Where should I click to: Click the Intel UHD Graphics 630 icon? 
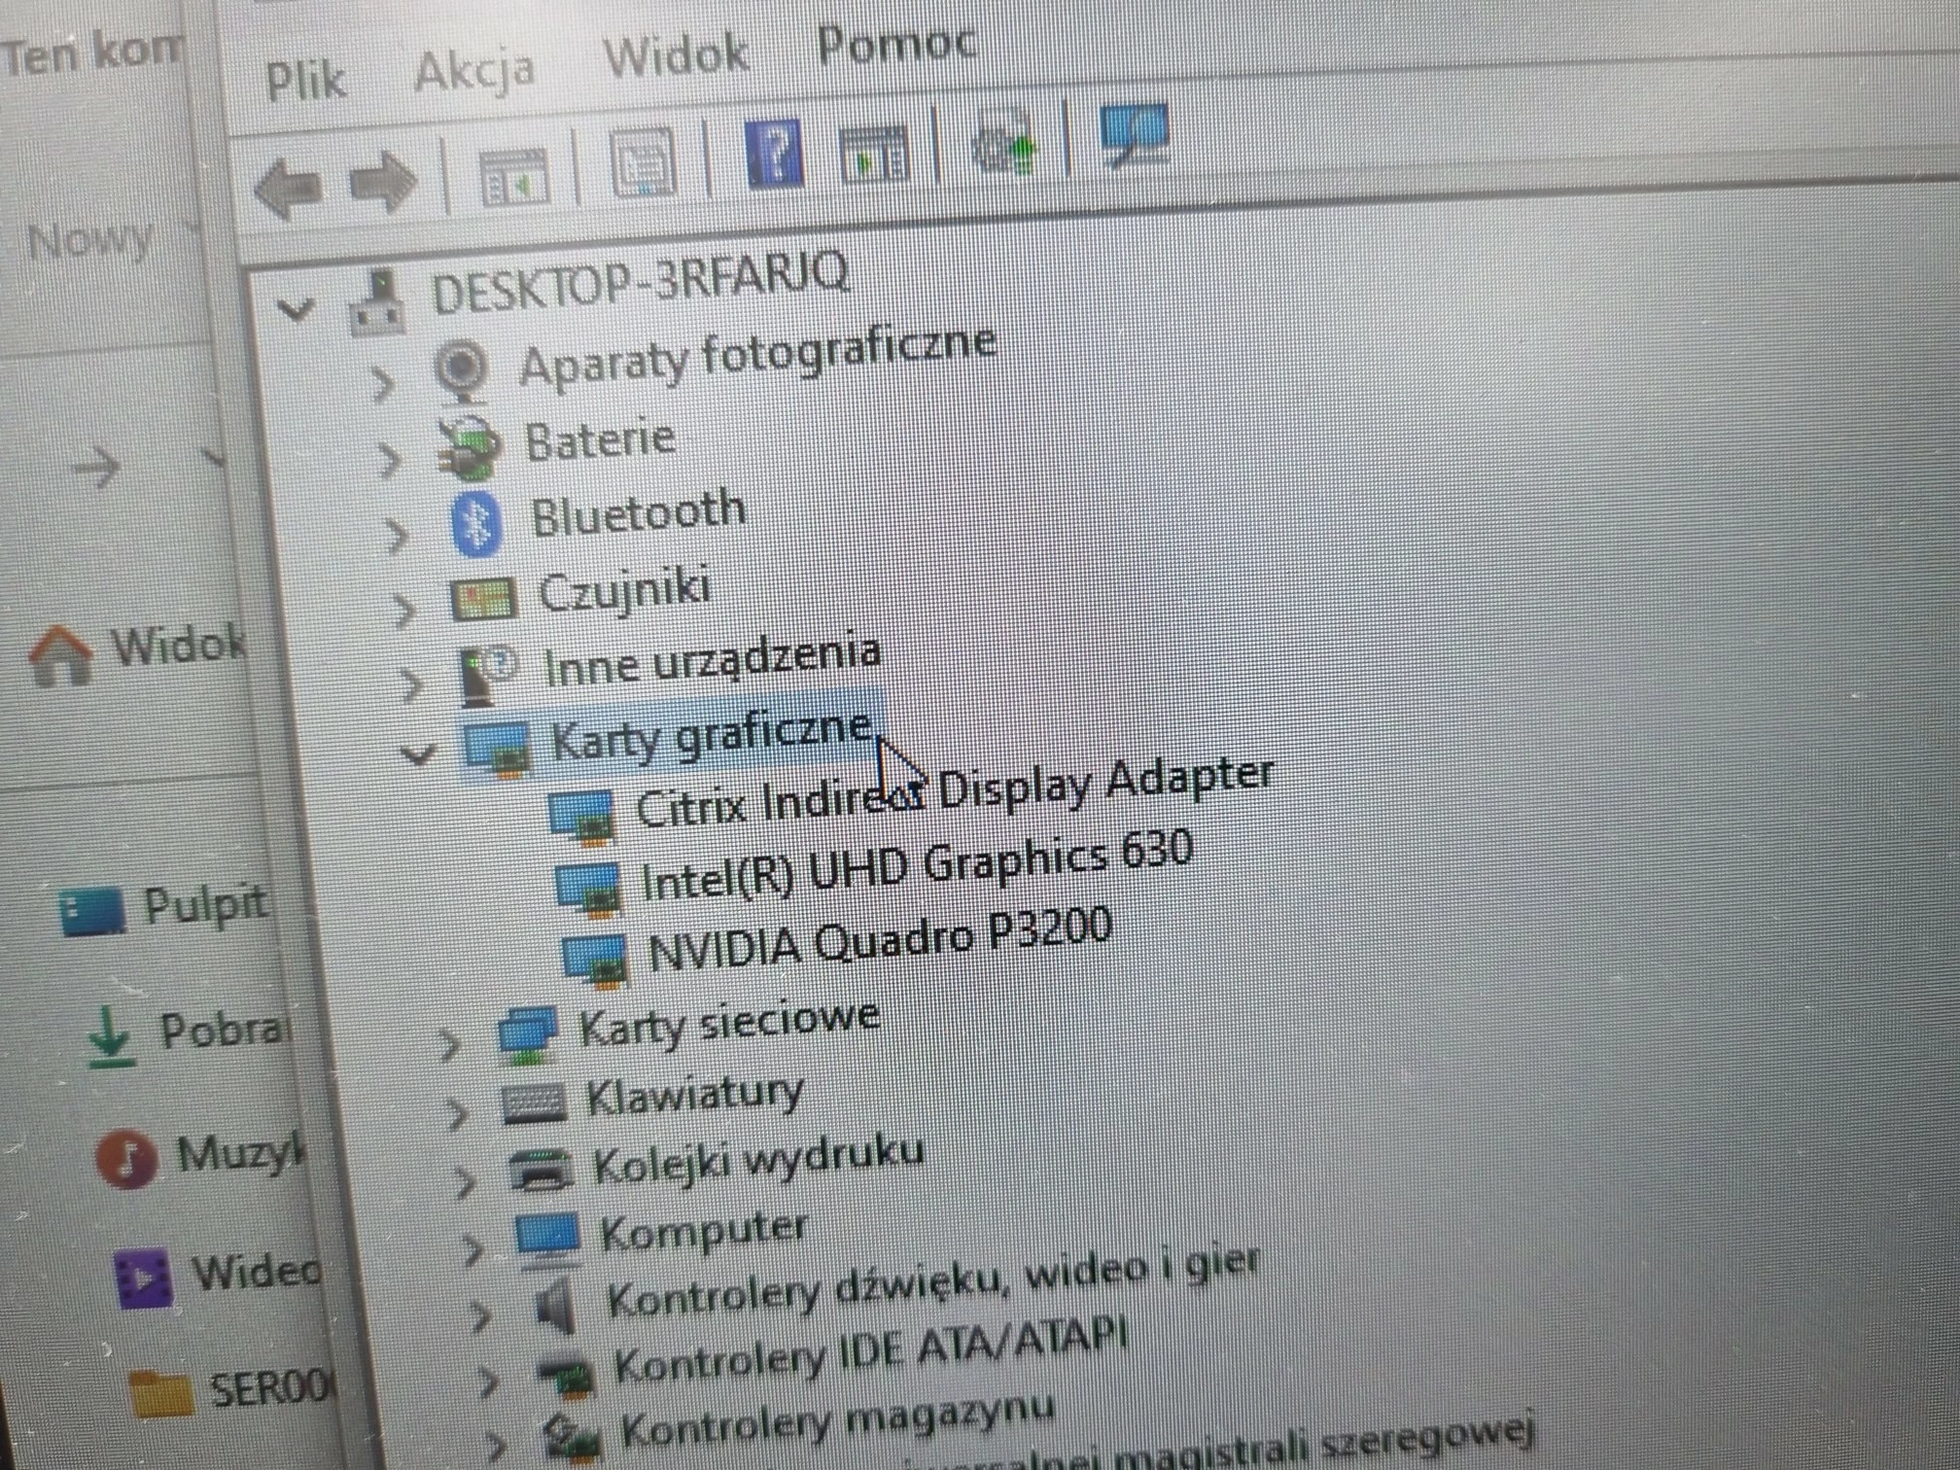587,890
